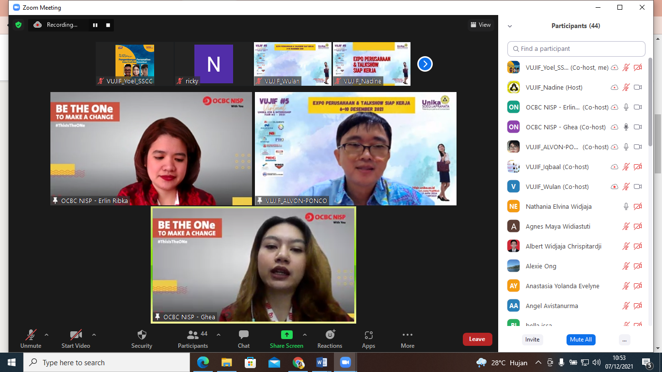Select ricky participant thumbnail

pyautogui.click(x=213, y=64)
